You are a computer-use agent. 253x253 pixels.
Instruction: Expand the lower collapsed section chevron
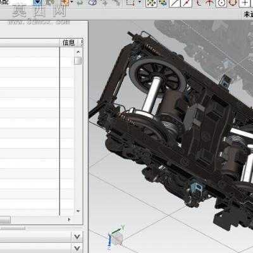(77, 248)
